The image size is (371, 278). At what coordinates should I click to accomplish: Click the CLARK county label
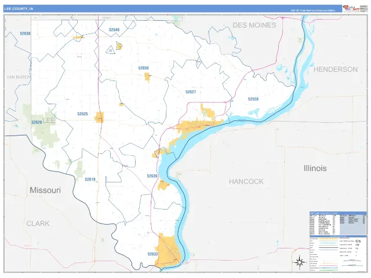click(38, 224)
